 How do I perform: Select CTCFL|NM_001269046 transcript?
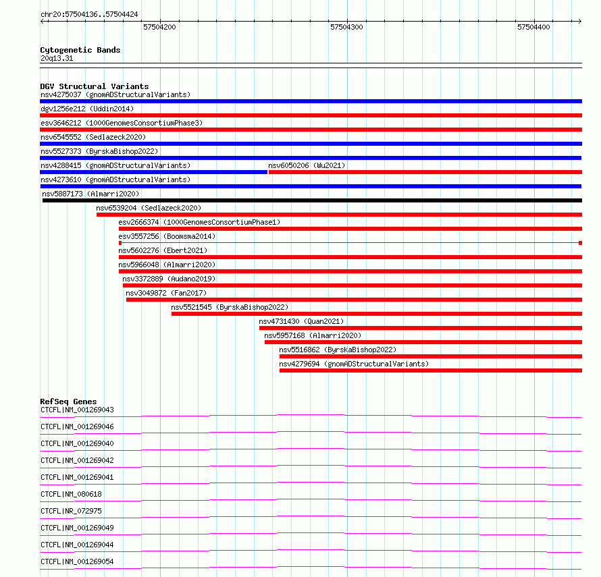point(77,427)
